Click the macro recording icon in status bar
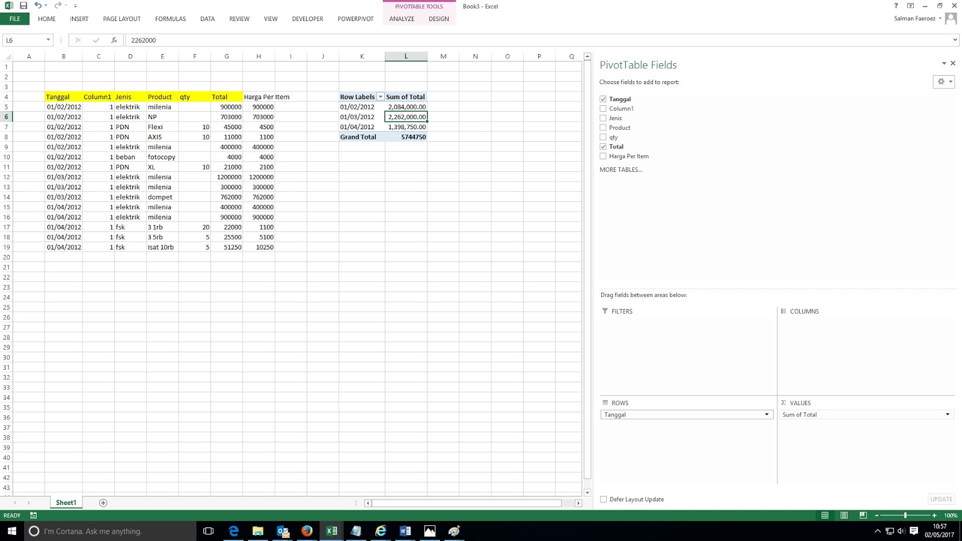 33,516
